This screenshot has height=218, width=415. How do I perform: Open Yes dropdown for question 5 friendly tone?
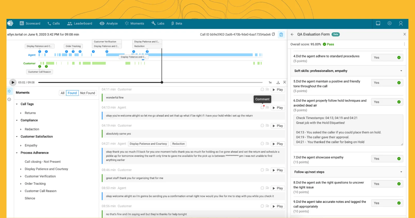click(387, 83)
